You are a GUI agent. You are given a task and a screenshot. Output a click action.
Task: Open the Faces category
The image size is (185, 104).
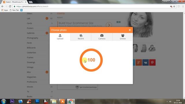[29, 43]
